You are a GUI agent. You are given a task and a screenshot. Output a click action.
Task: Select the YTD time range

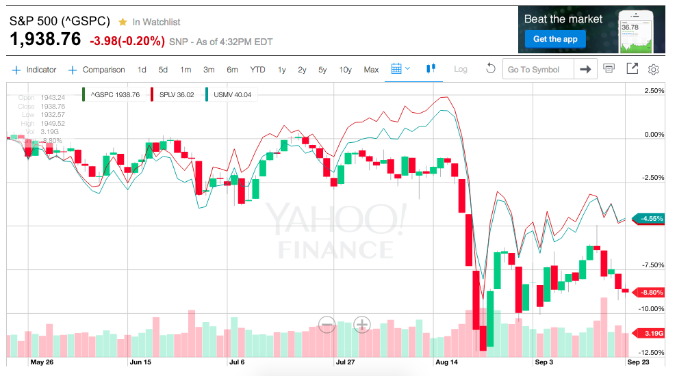(x=257, y=70)
